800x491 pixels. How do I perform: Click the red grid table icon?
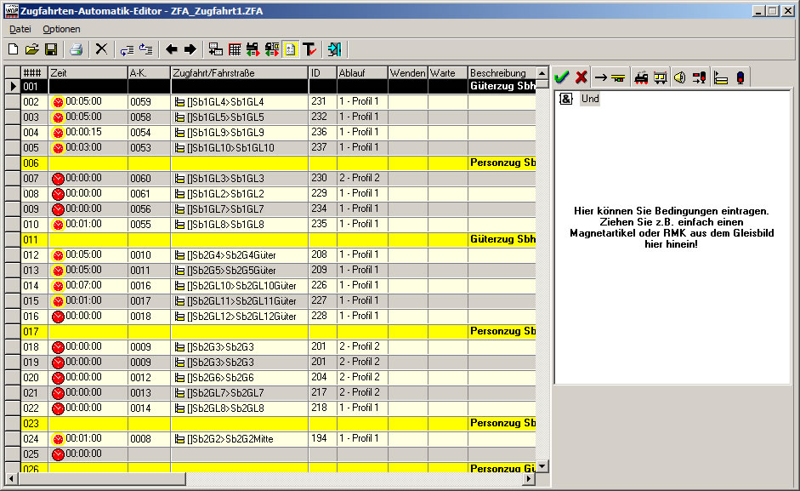235,49
